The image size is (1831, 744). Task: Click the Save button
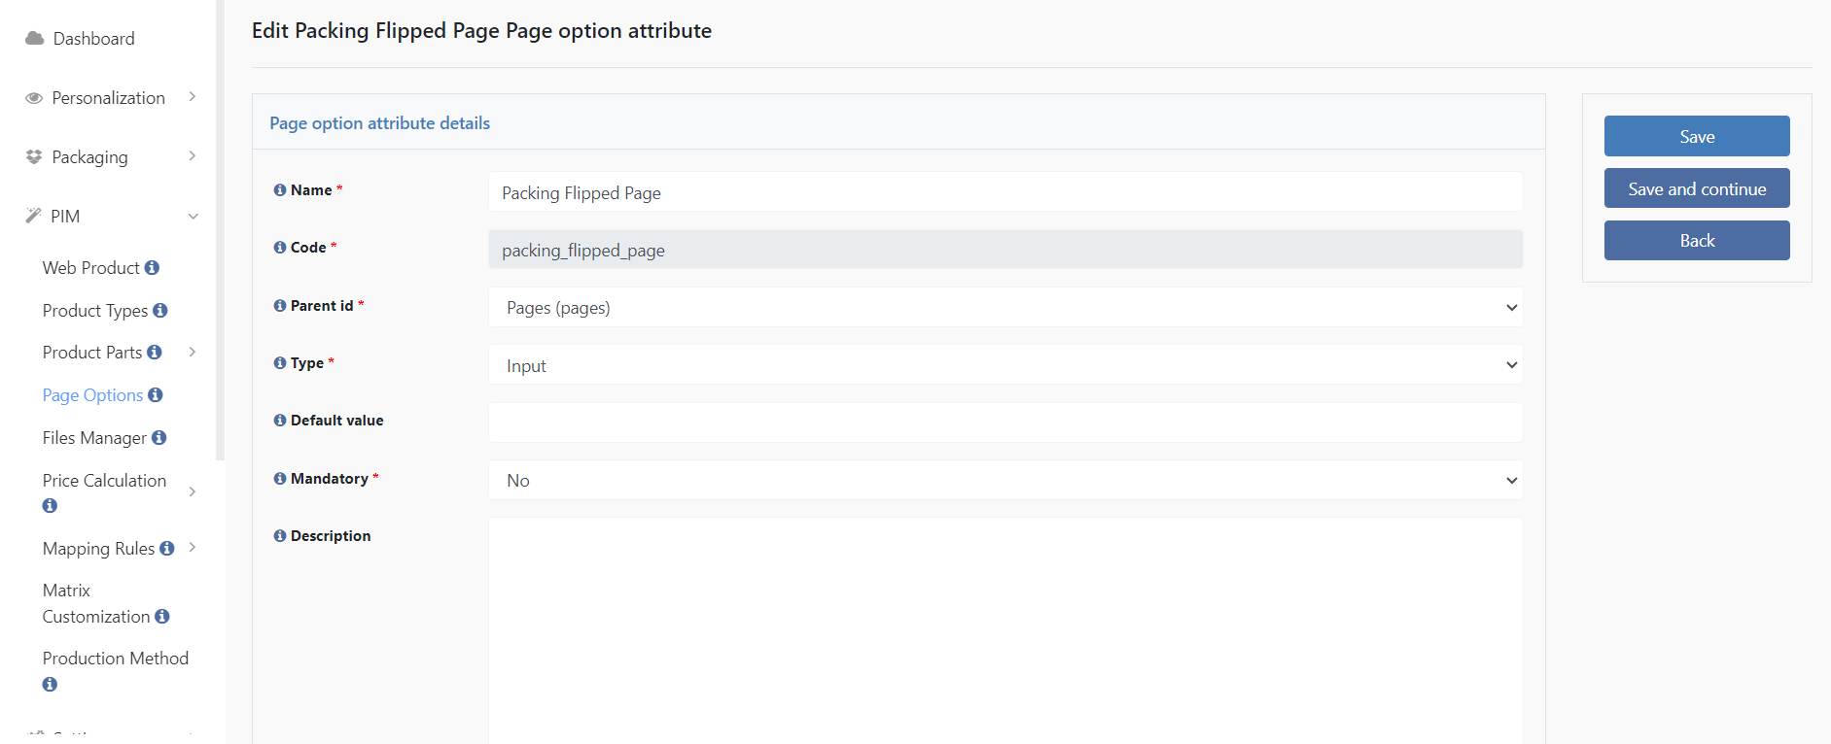(1697, 136)
